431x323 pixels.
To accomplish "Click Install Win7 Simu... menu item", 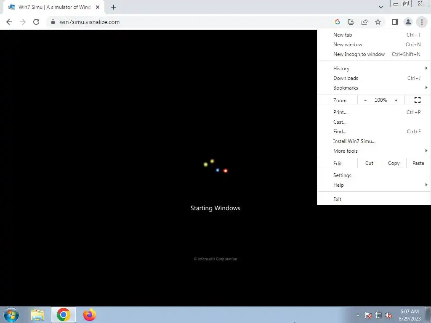I will pos(374,141).
